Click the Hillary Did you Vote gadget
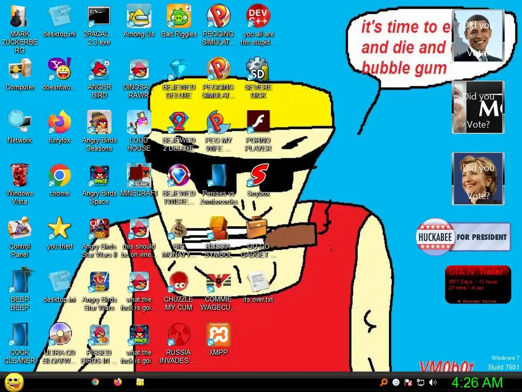This screenshot has height=392, width=522. click(478, 178)
